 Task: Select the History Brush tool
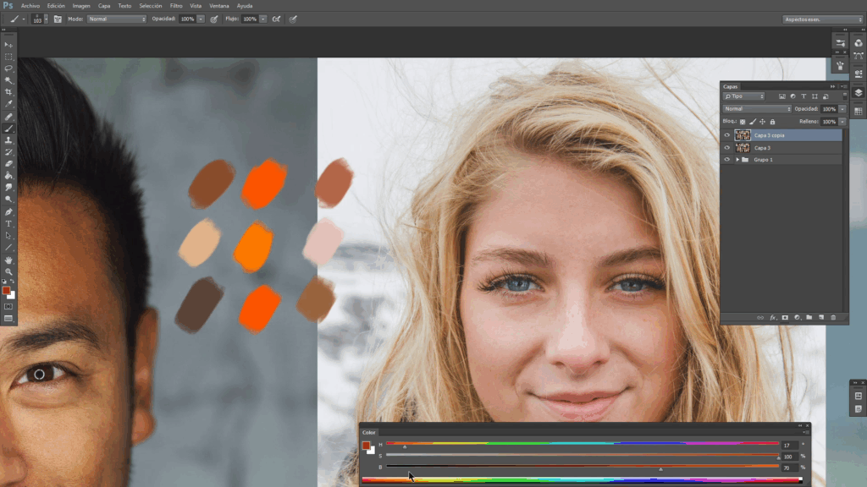point(8,152)
